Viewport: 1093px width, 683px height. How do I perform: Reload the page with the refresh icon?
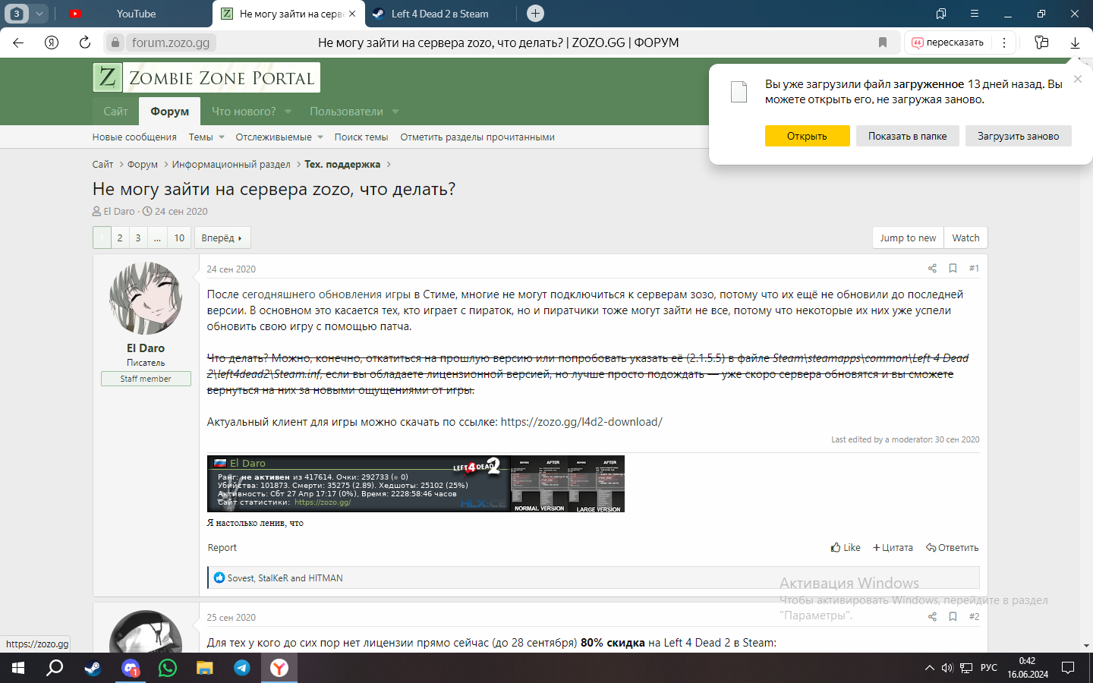(85, 42)
